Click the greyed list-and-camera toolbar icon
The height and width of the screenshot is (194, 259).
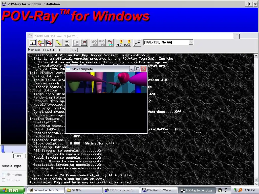point(94,43)
